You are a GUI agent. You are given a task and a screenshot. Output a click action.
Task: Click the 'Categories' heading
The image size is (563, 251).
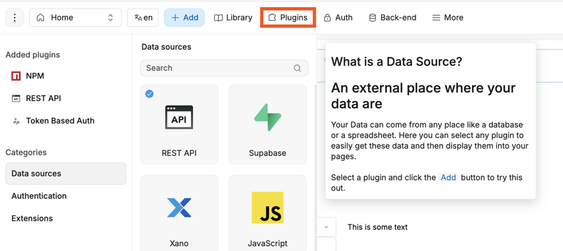click(26, 153)
